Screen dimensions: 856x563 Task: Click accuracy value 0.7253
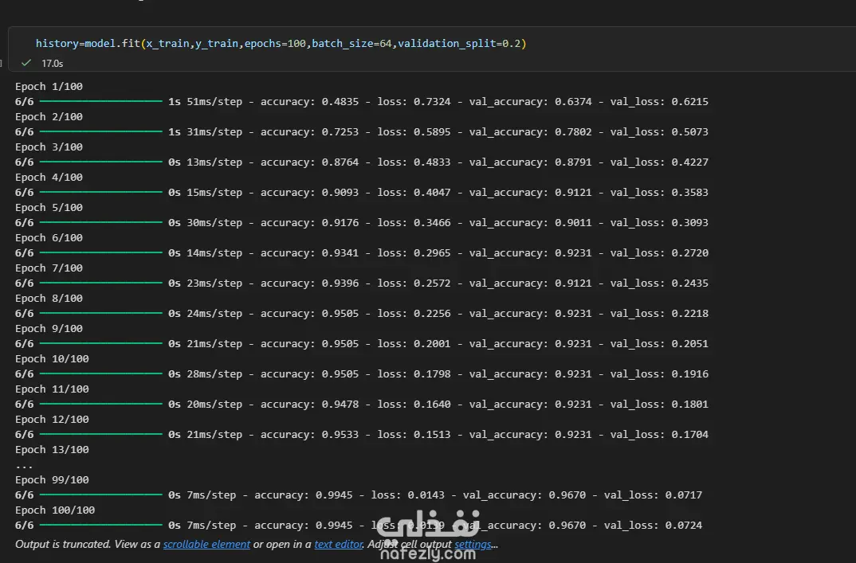[x=340, y=132]
